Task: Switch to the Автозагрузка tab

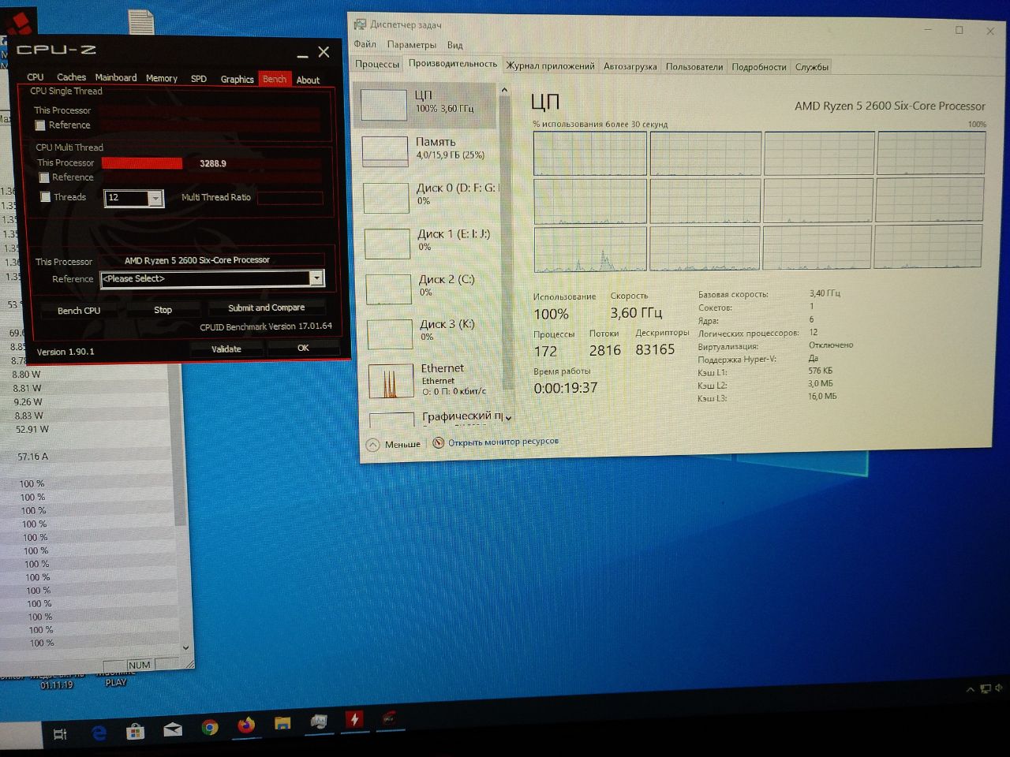Action: [630, 67]
